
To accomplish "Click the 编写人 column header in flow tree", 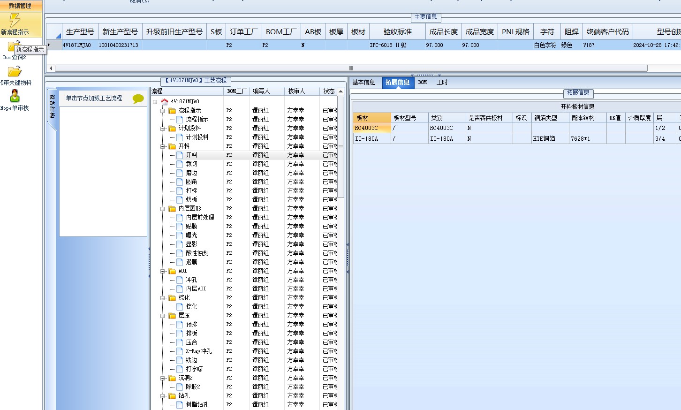I will 266,91.
